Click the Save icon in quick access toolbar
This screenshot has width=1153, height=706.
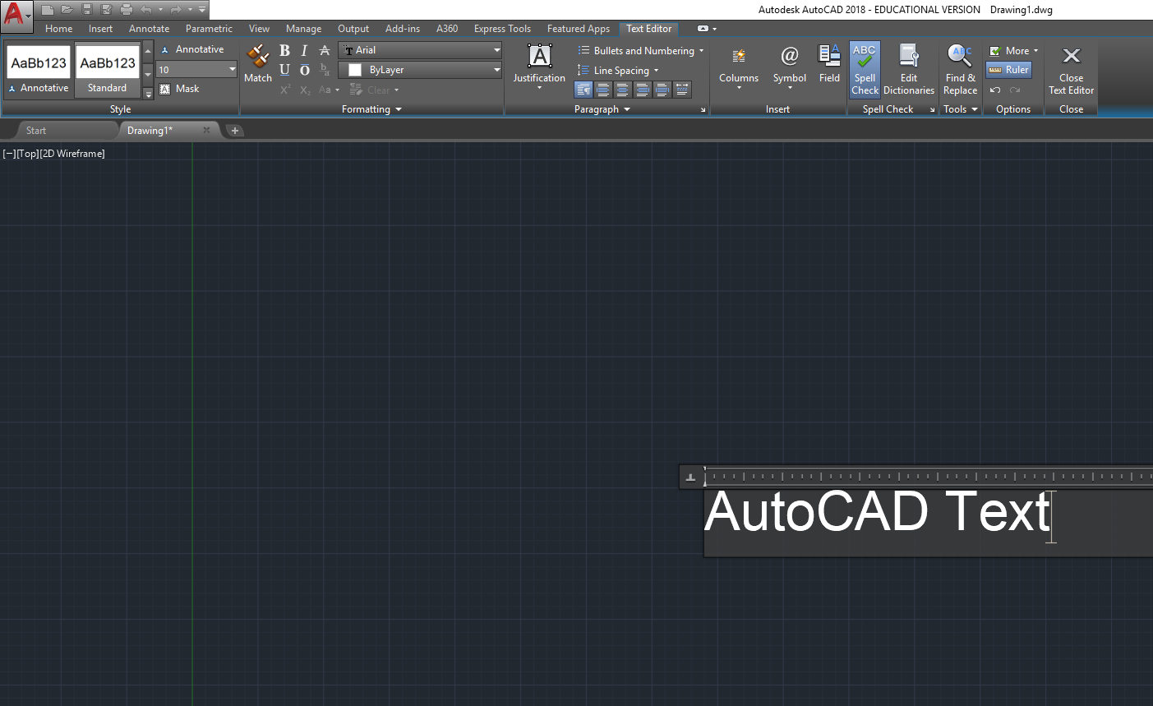pyautogui.click(x=86, y=10)
